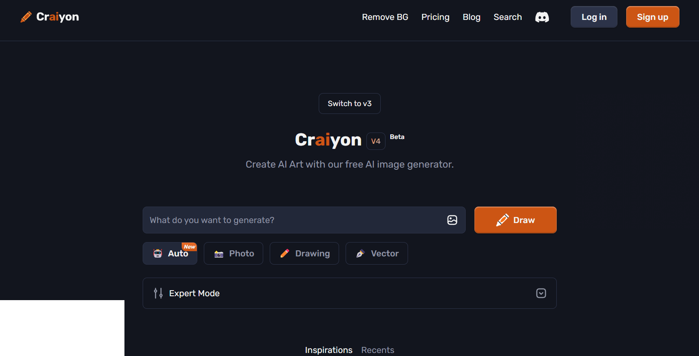Switch to the Inspirations tab
Viewport: 699px width, 356px height.
point(328,350)
